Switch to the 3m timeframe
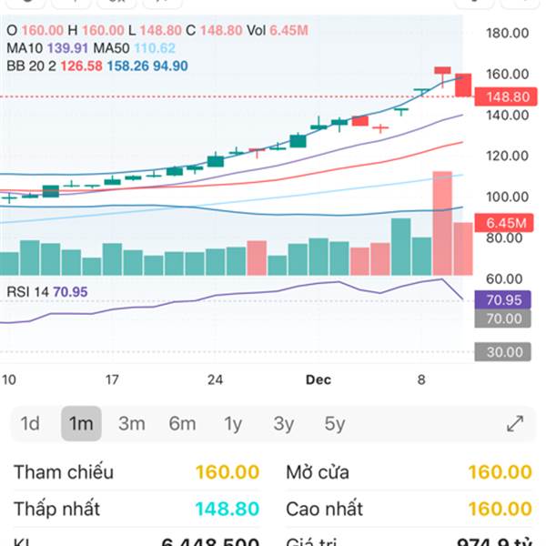This screenshot has height=546, width=546. pos(132,423)
